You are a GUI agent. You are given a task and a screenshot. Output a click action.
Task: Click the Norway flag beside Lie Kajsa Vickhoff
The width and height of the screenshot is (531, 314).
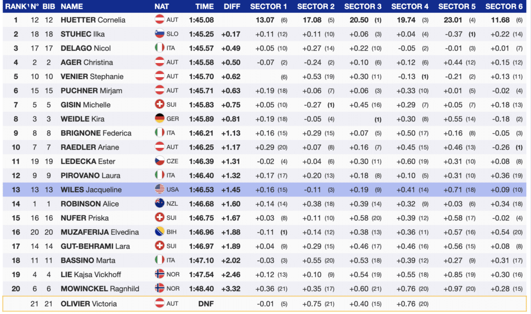(160, 274)
